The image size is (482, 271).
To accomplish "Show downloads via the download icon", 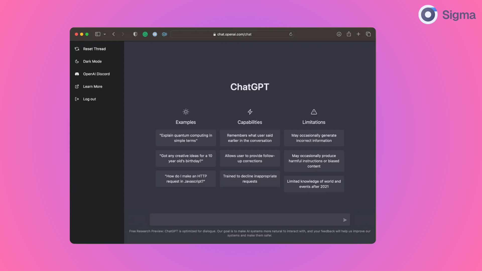I will click(x=339, y=34).
